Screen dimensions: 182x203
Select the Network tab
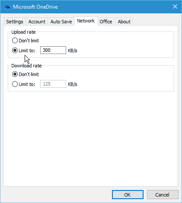(x=86, y=21)
